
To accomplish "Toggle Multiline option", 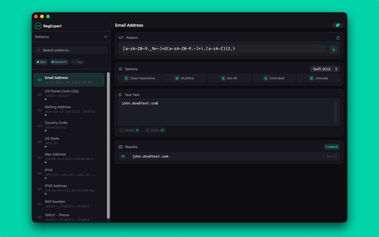I will 184,78.
